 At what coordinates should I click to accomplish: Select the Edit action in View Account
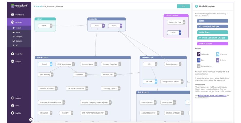pyautogui.click(x=150, y=64)
